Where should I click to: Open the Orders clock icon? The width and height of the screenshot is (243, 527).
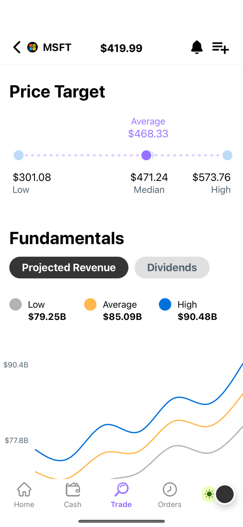pyautogui.click(x=170, y=489)
